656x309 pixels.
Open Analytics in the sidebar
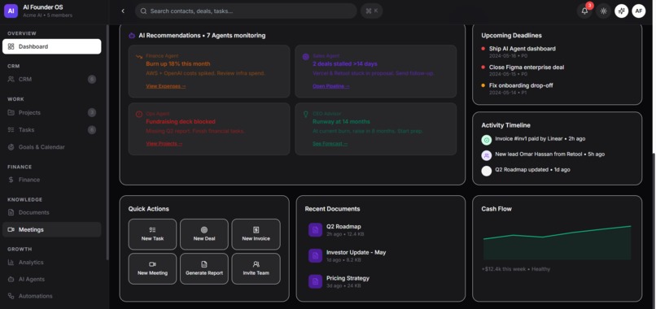pyautogui.click(x=52, y=262)
